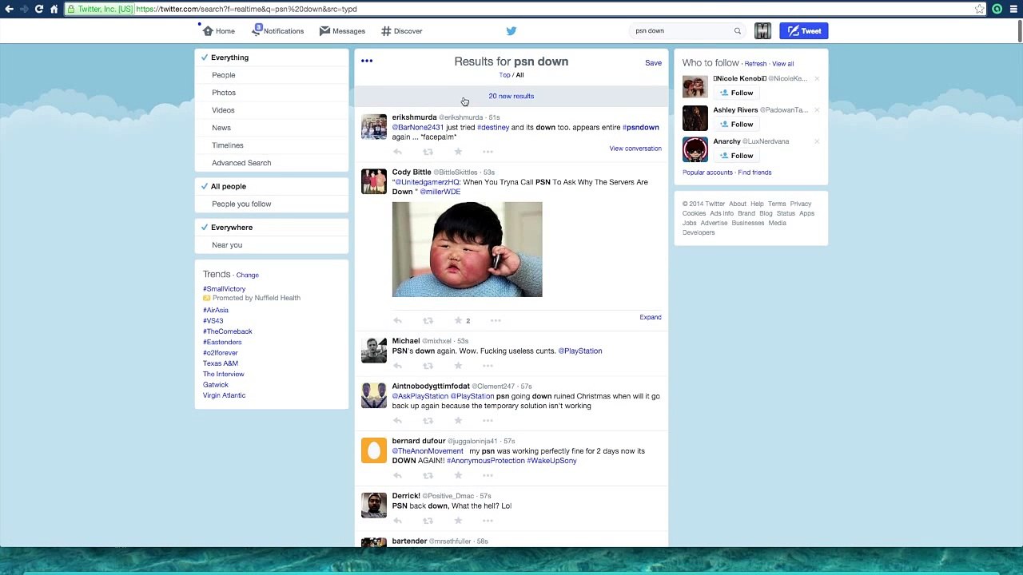The width and height of the screenshot is (1023, 575).
Task: Open more options on bernard dufour's tweet
Action: click(488, 475)
